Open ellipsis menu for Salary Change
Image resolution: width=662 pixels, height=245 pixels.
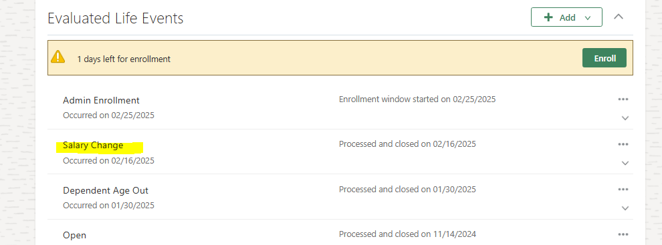pyautogui.click(x=623, y=144)
